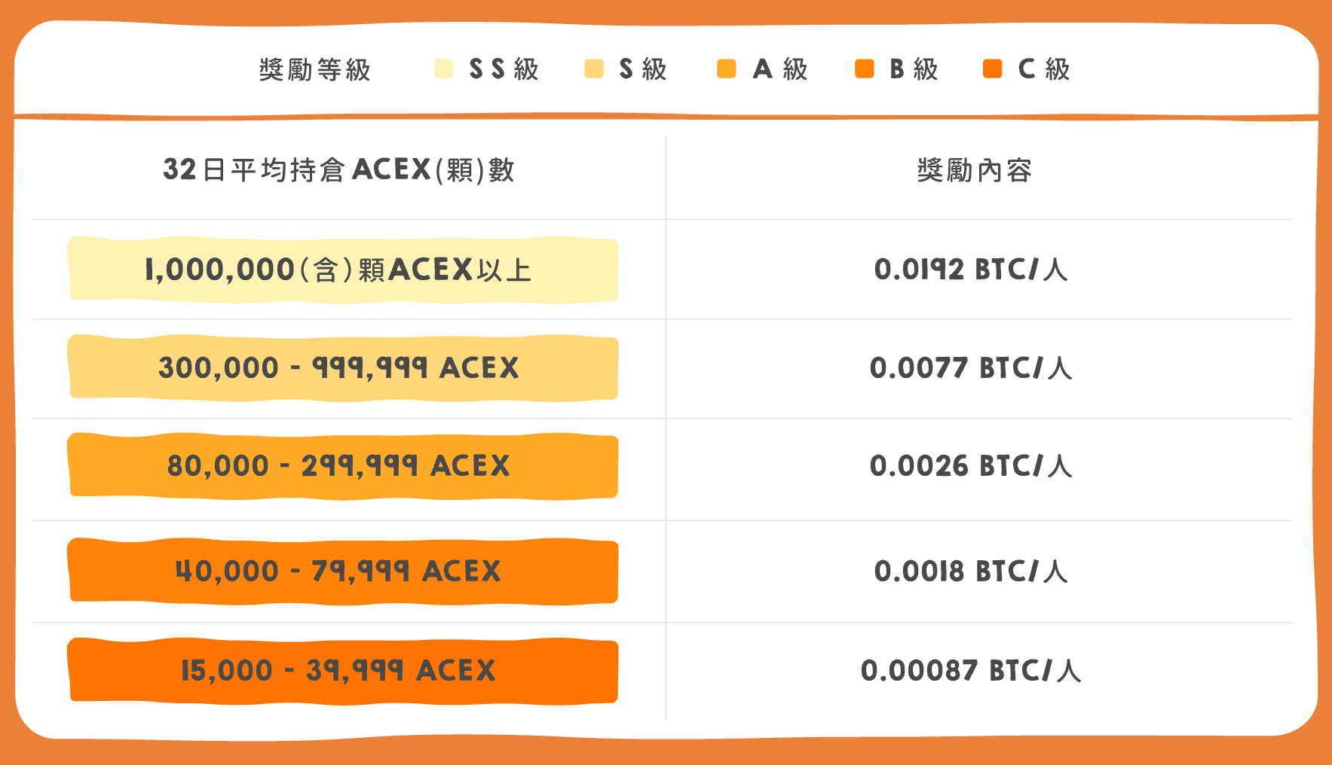Screen dimensions: 1332x765
Task: Select the 獎勵內容 column header
Action: 974,170
